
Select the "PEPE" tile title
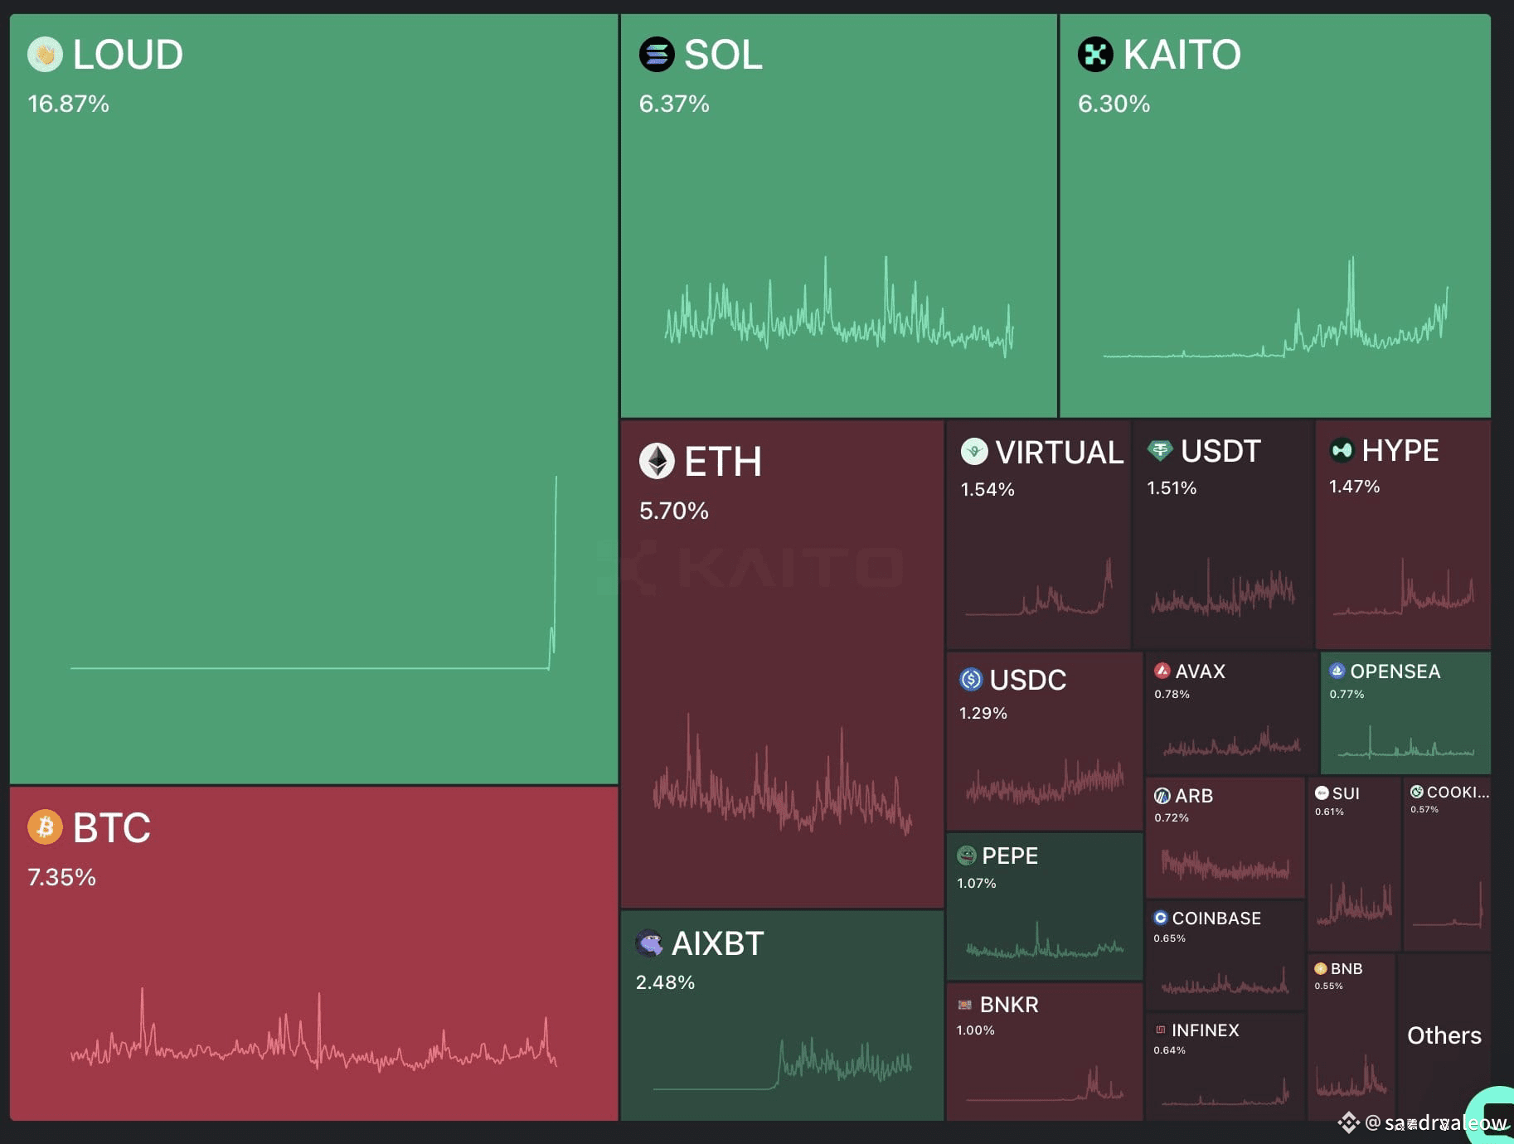tap(1010, 856)
